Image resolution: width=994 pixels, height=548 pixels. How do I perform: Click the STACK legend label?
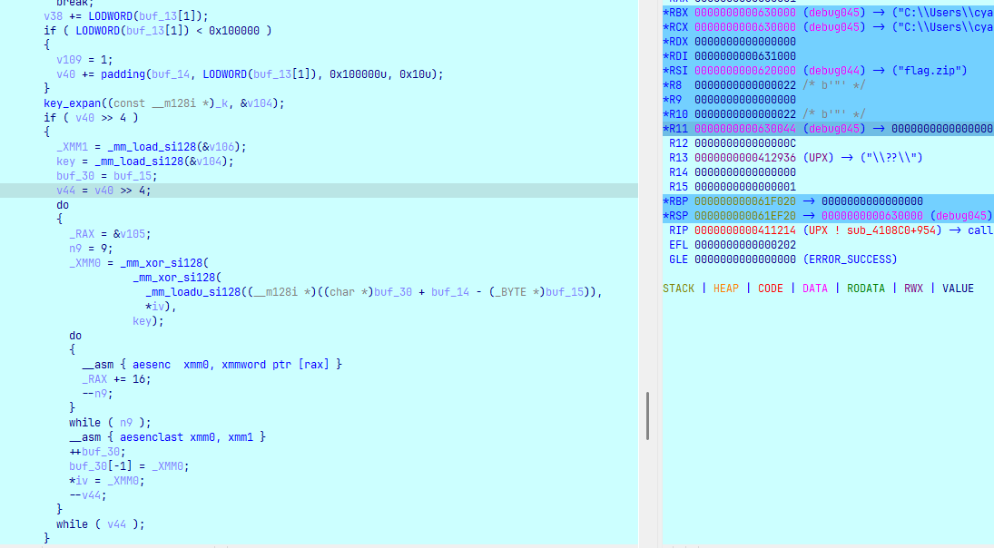click(678, 288)
